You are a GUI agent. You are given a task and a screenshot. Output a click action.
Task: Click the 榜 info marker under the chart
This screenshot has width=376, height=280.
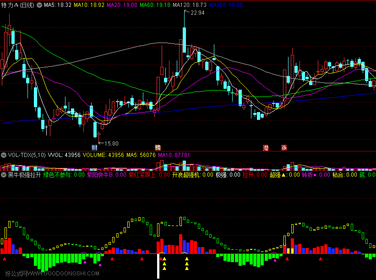[158, 147]
